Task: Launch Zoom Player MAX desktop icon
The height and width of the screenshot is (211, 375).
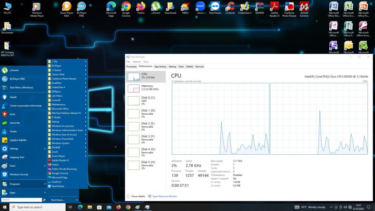Action: pyautogui.click(x=67, y=9)
